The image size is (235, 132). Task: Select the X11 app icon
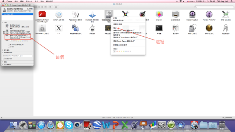point(59,28)
